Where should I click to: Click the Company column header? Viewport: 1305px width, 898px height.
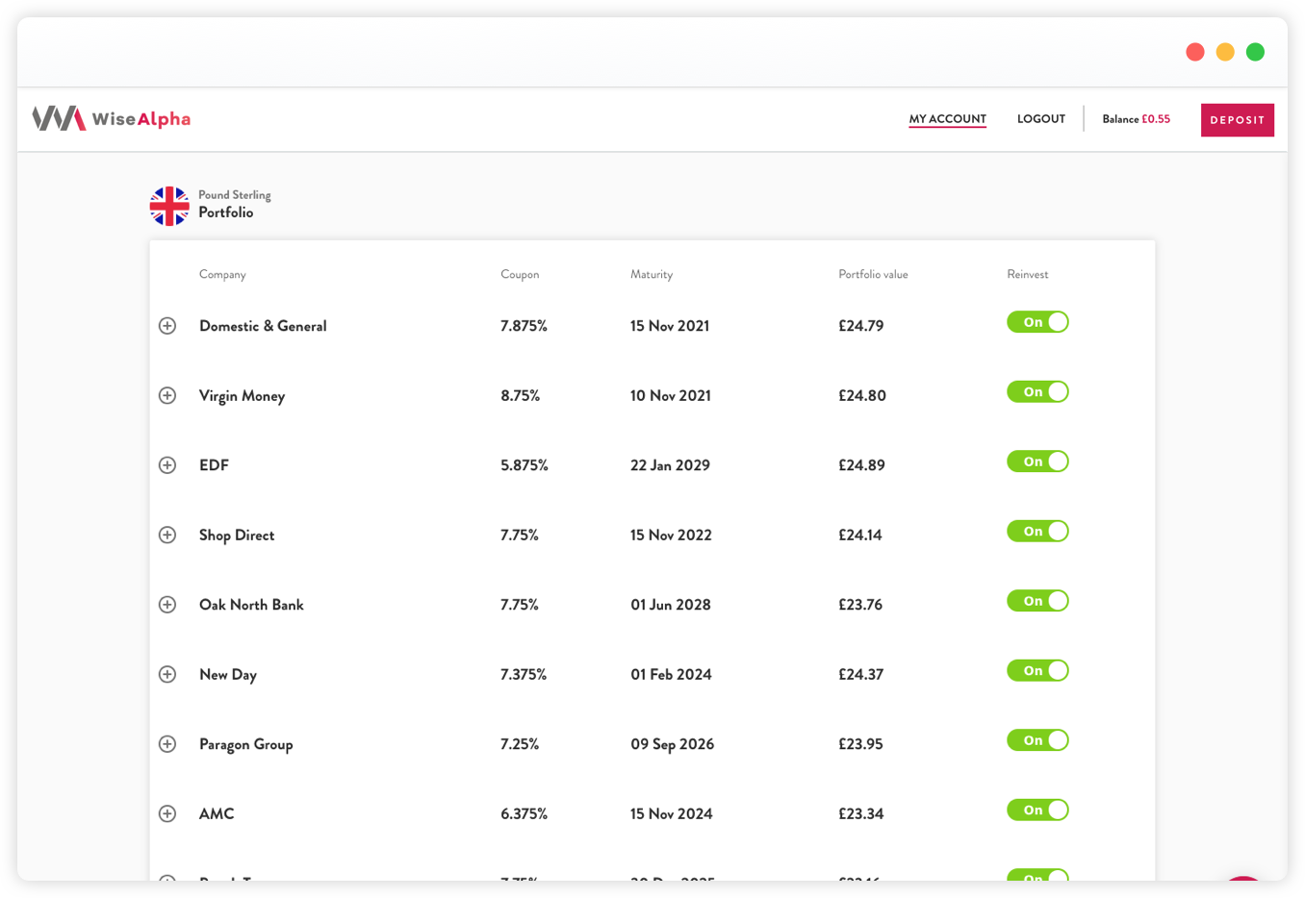tap(222, 274)
